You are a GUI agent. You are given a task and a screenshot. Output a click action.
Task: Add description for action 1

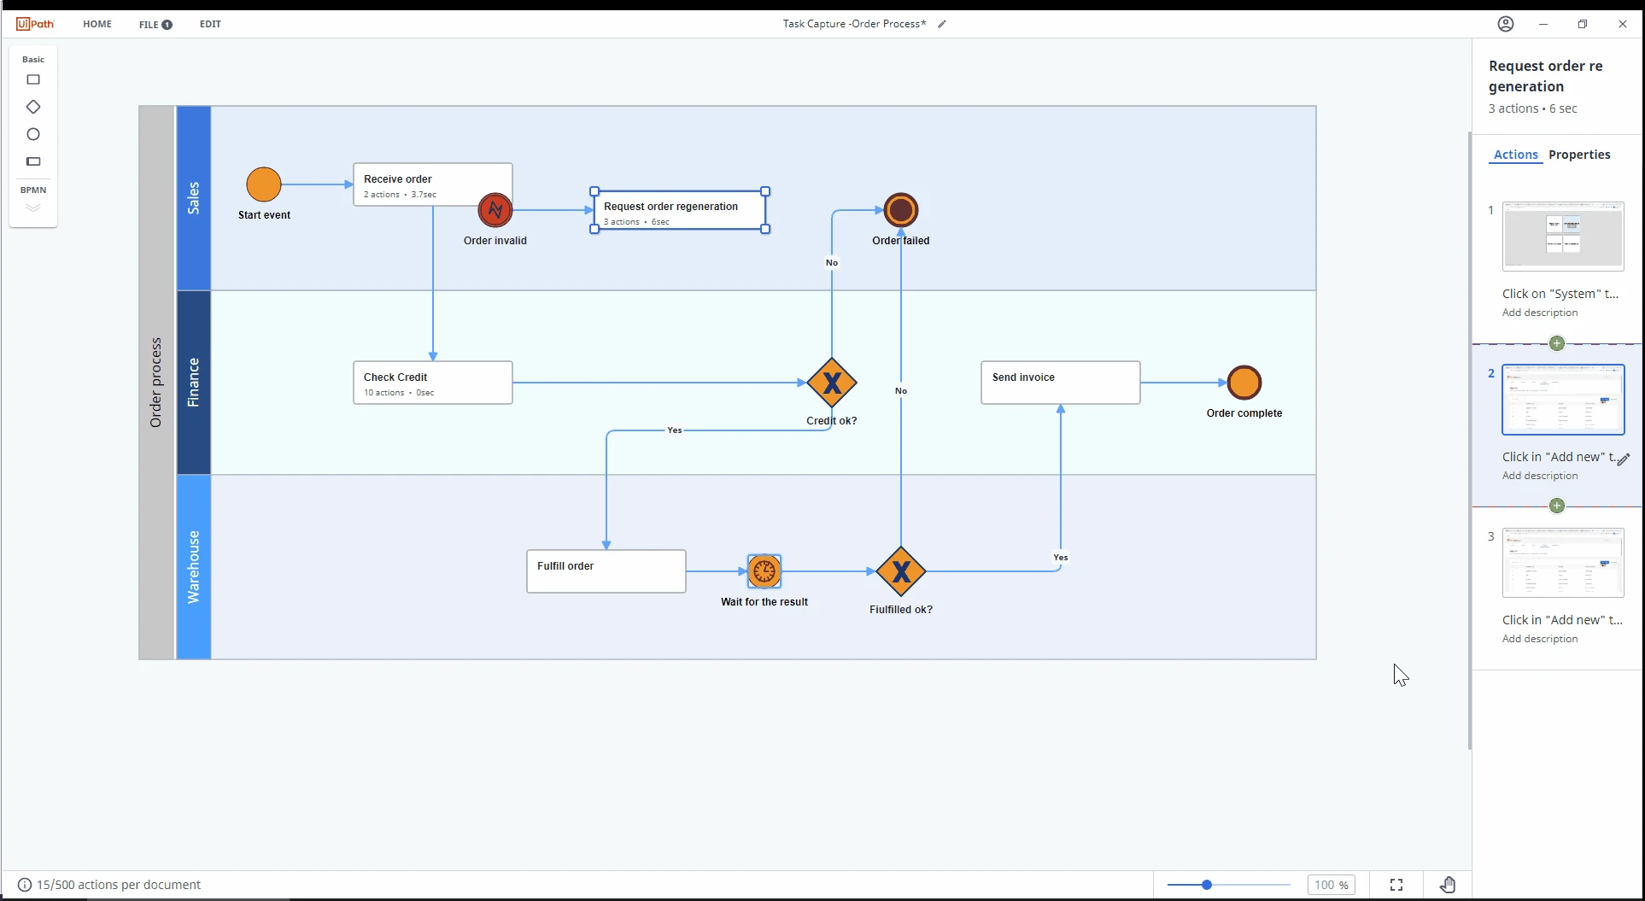(1540, 313)
